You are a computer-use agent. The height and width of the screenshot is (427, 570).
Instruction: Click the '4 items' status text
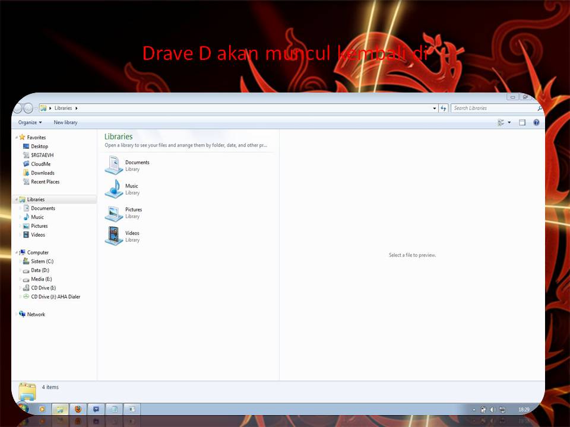coord(50,387)
